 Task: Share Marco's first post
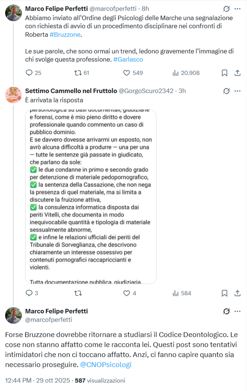[238, 73]
